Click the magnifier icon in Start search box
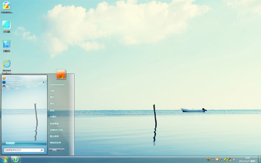 (x=42, y=150)
